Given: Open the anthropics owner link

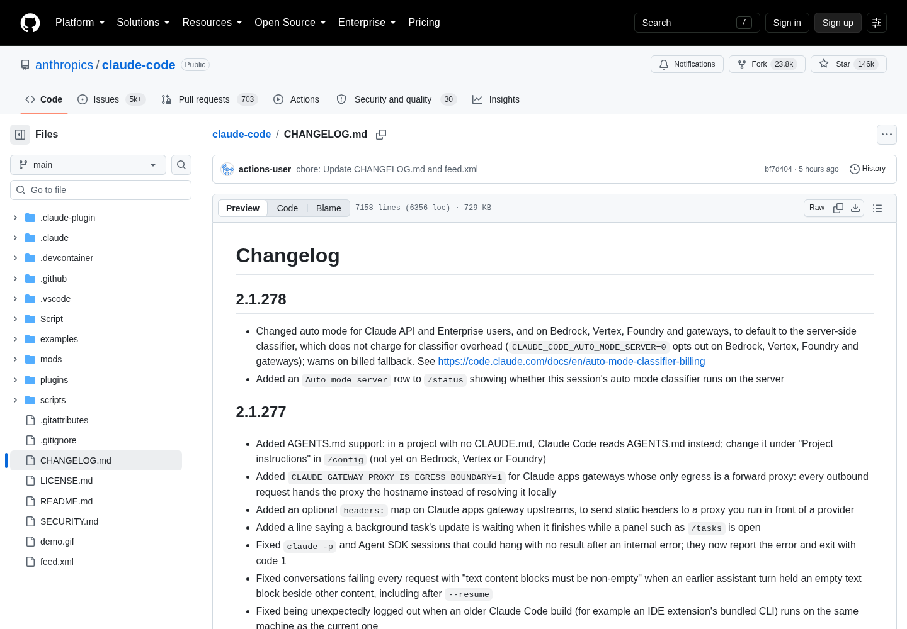Looking at the screenshot, I should tap(64, 65).
